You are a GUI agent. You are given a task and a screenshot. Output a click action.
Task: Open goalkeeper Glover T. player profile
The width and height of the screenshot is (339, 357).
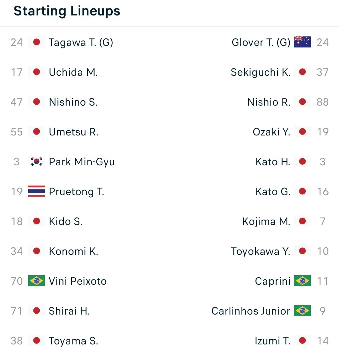coord(261,42)
